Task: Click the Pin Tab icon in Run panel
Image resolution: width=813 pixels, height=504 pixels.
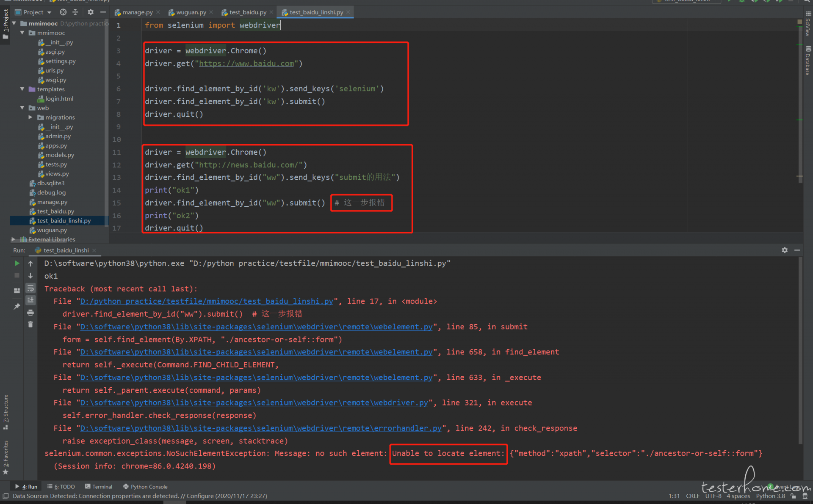Action: click(17, 306)
